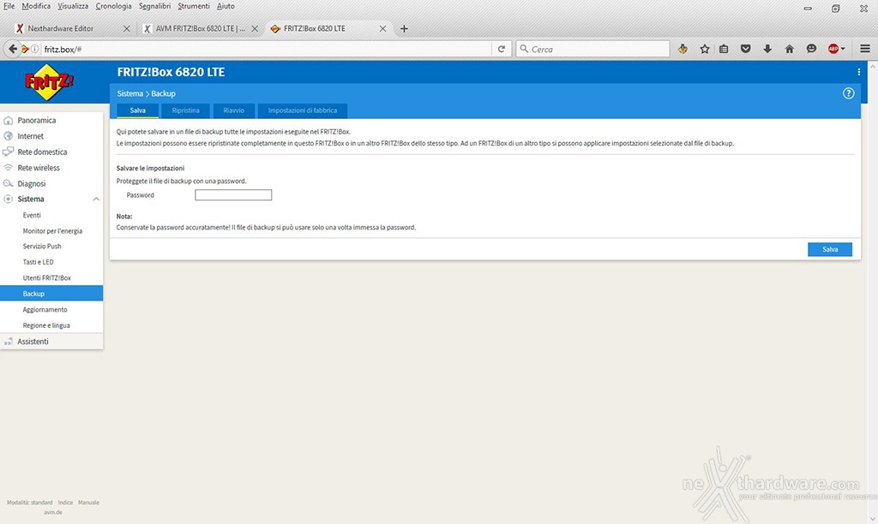The image size is (878, 524).
Task: Open the Adblock Plus dropdown arrow
Action: coord(844,49)
